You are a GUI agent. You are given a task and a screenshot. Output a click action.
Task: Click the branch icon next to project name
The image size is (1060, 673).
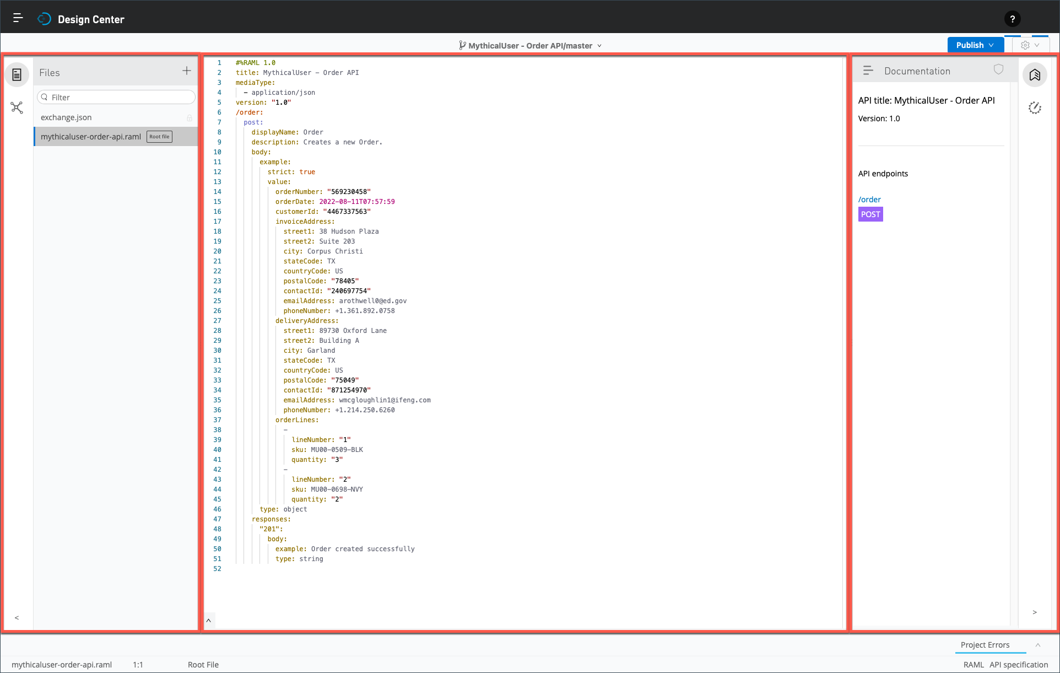pos(462,45)
